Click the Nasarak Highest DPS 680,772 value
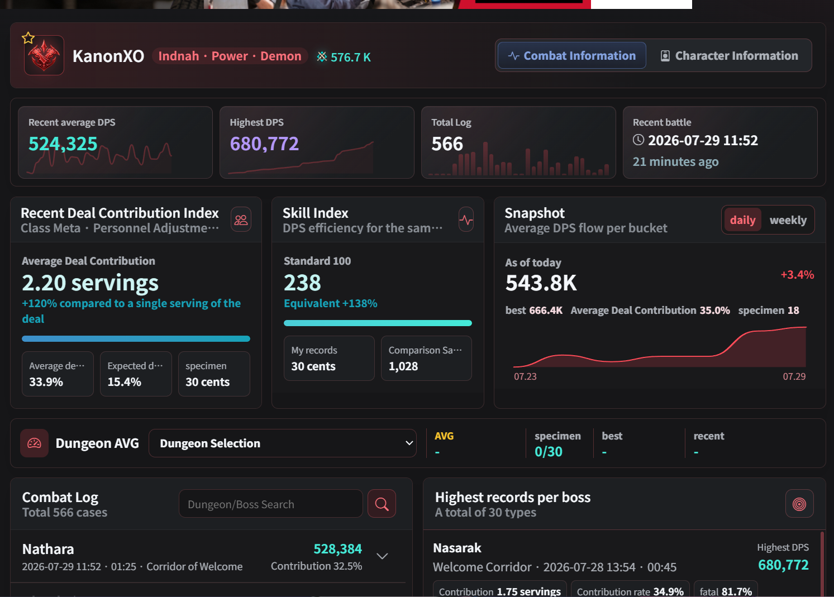This screenshot has width=834, height=597. pos(783,565)
